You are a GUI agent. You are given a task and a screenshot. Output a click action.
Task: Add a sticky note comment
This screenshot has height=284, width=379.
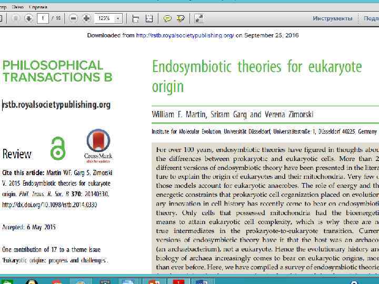[167, 18]
